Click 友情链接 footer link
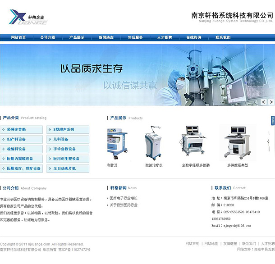Viewport: 275px width, 264px height. 230,244
